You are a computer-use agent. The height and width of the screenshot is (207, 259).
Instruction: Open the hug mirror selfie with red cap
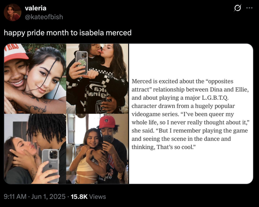(97, 149)
